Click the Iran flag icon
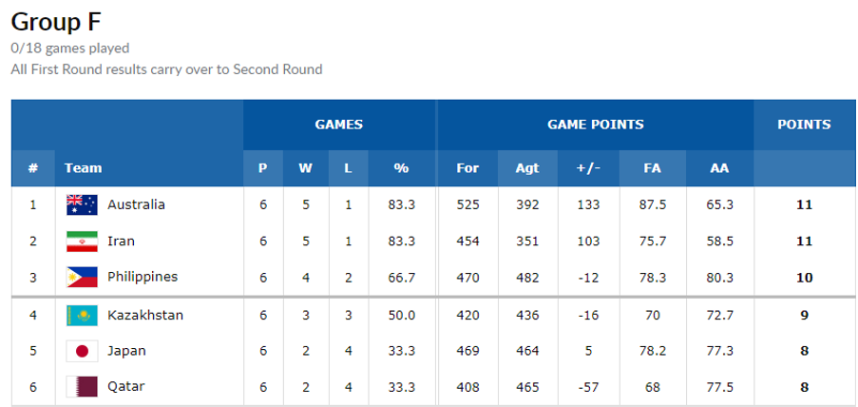Screen dimensions: 858x407 [82, 241]
